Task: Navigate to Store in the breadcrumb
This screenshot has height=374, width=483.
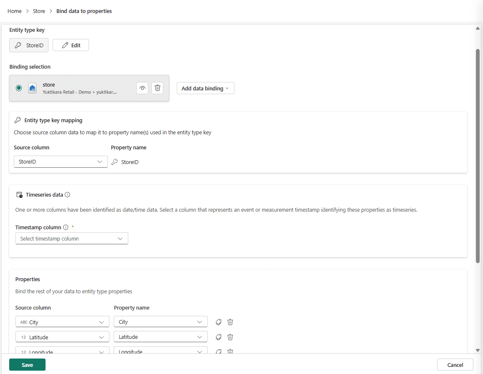Action: click(x=39, y=11)
